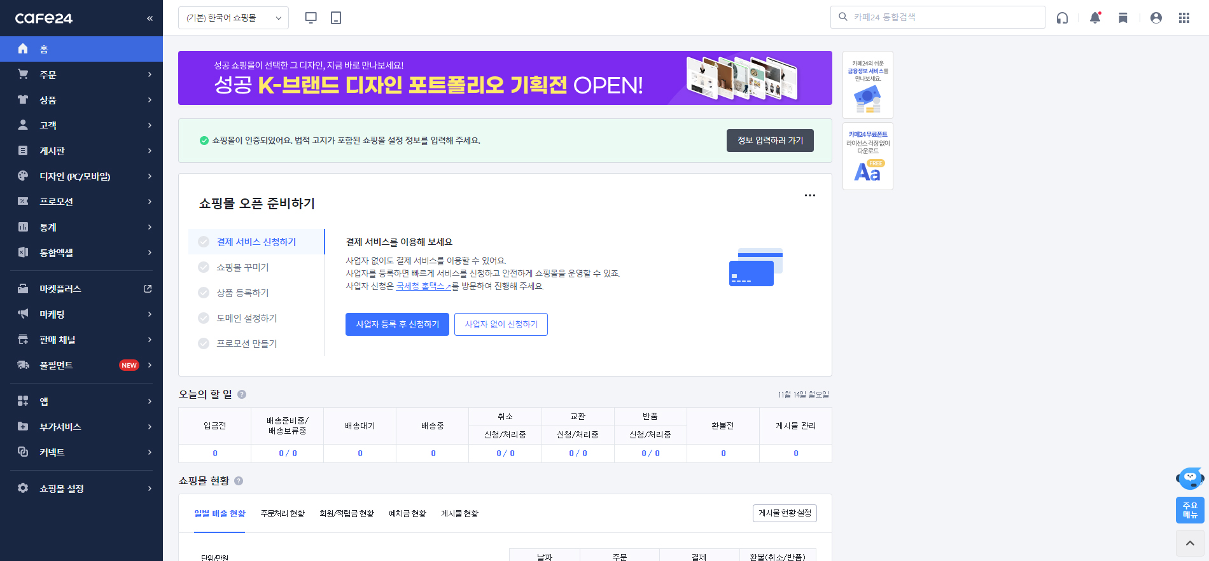Click the home icon in sidebar
The width and height of the screenshot is (1209, 561).
pos(23,48)
